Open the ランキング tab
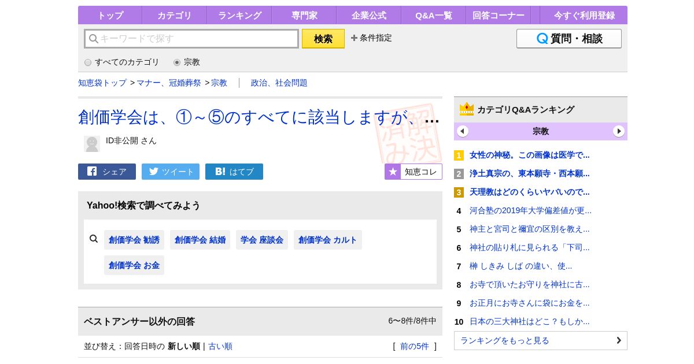The width and height of the screenshot is (694, 364). coord(239,16)
